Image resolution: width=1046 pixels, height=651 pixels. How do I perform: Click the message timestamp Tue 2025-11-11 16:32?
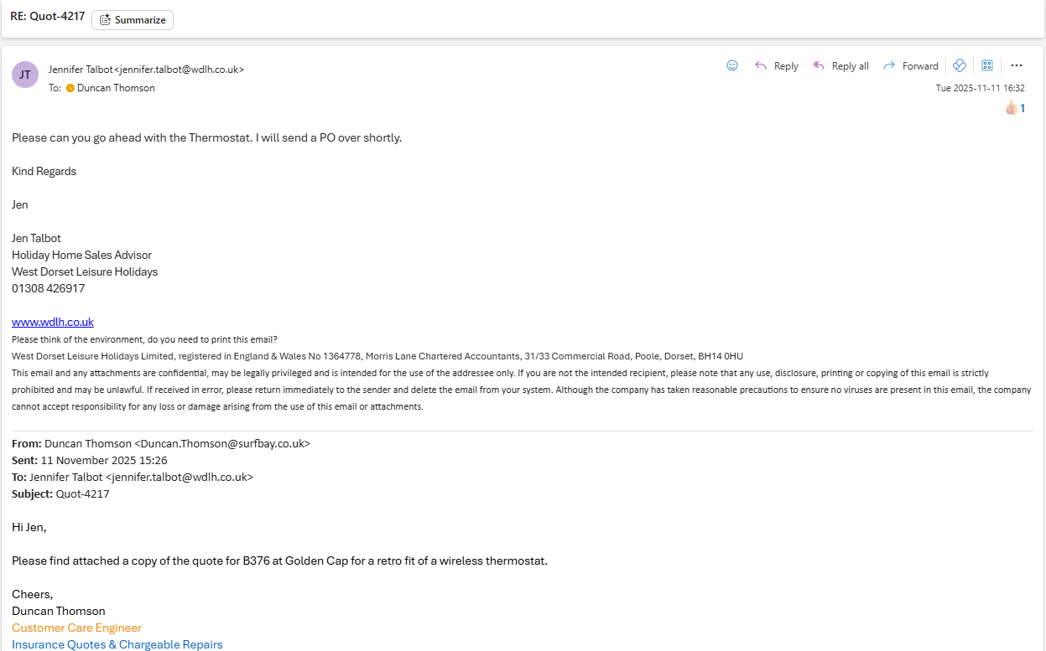(x=980, y=88)
